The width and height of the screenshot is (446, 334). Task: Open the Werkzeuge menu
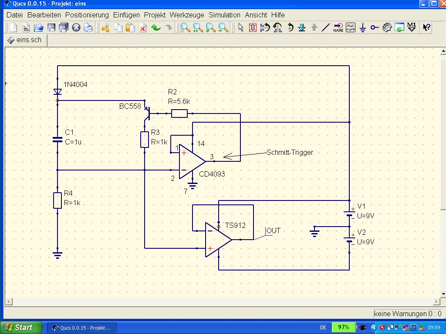[x=187, y=15]
